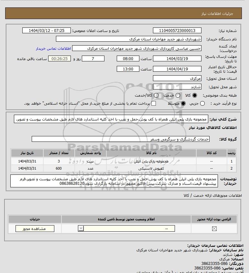Viewport: 249px width, 273px height.
Task: Click the شرح کلی نیاز description field
Action: pos(111,119)
